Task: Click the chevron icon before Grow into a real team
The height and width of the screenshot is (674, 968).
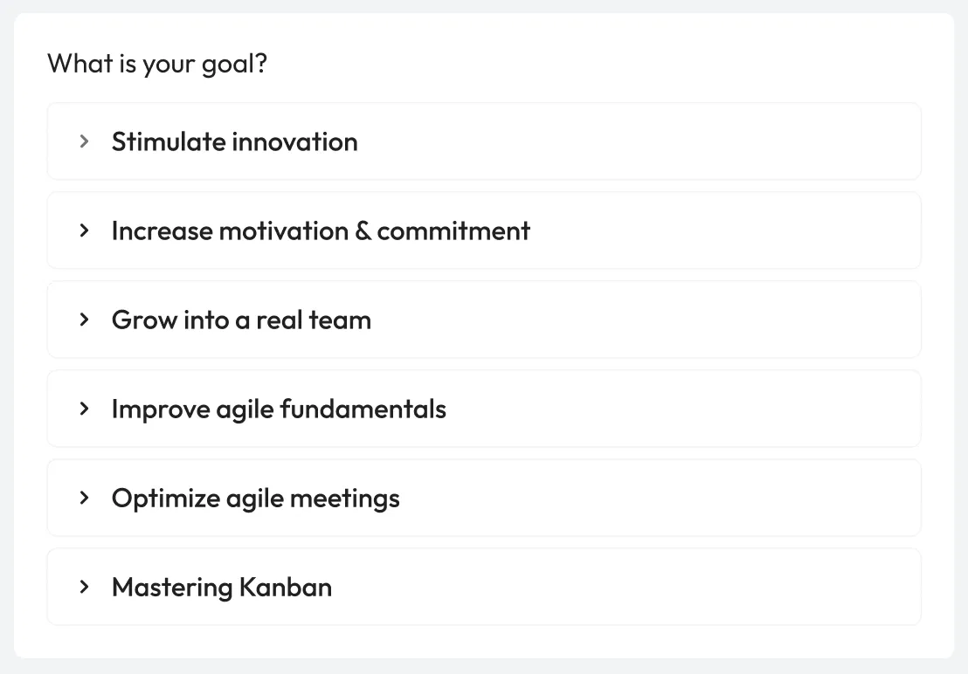Action: coord(84,320)
